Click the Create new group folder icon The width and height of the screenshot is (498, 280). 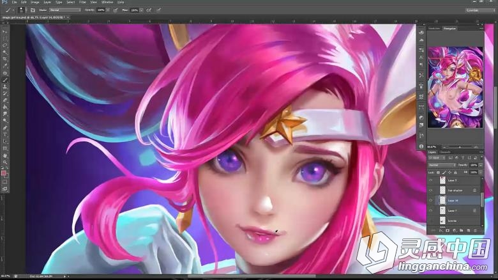[x=462, y=230]
